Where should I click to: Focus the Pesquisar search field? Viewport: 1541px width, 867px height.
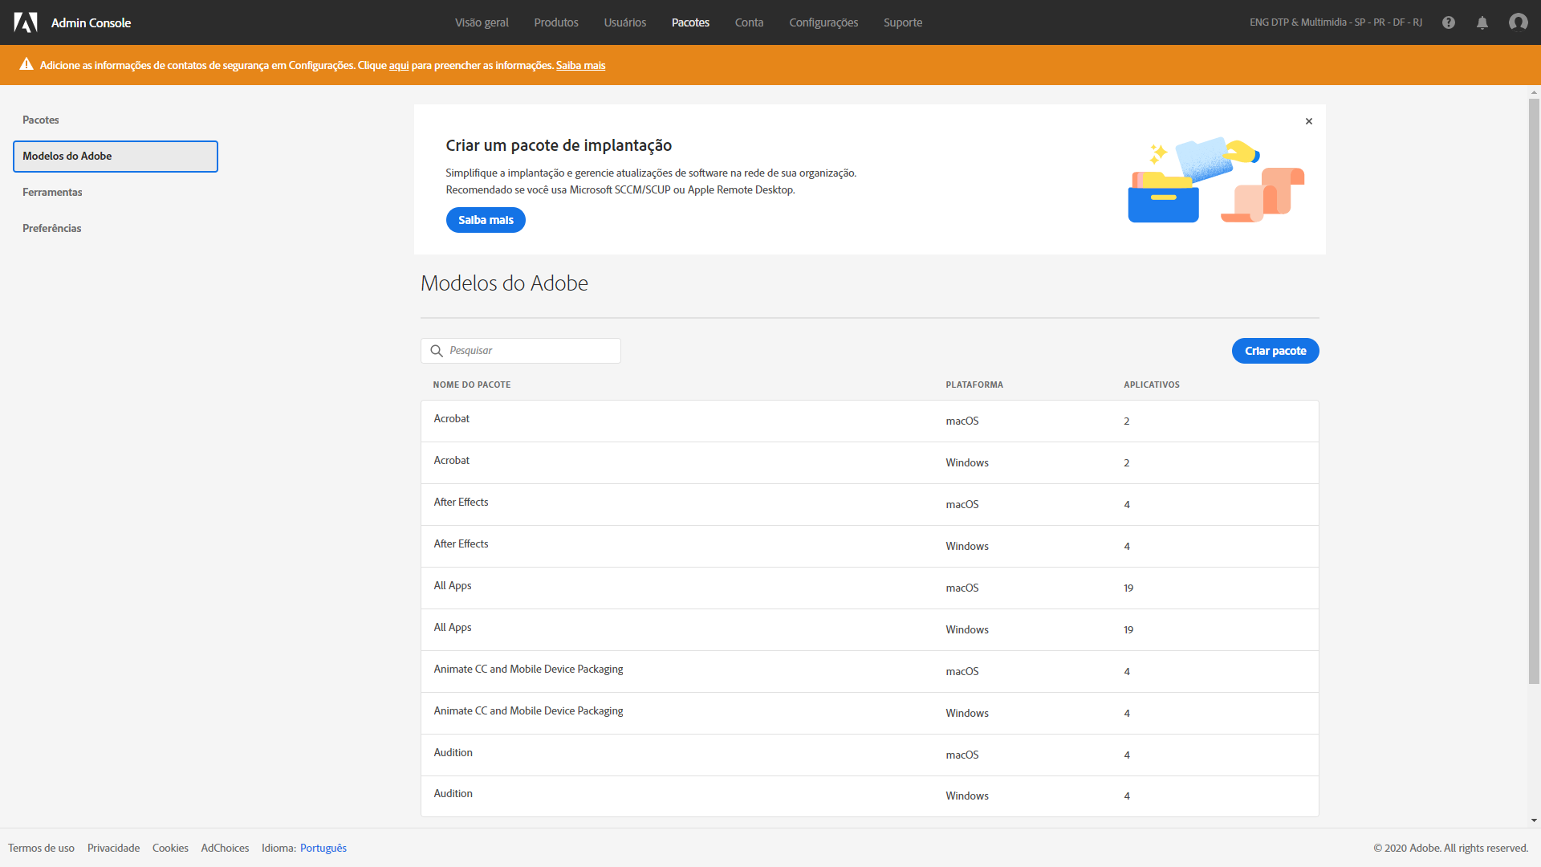521,351
